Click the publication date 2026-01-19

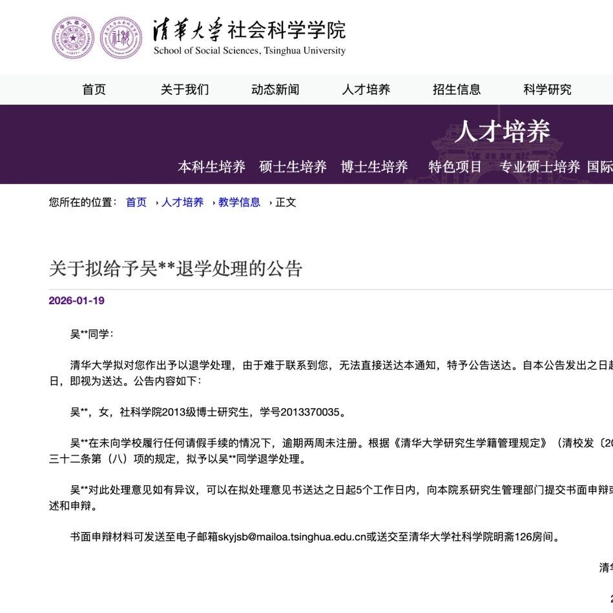76,301
